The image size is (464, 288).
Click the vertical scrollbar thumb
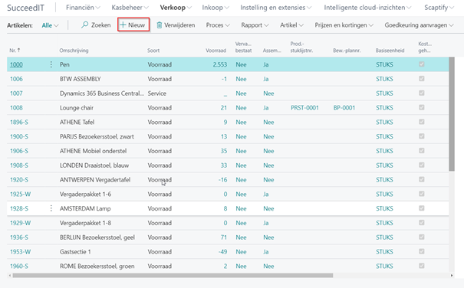tap(451, 114)
